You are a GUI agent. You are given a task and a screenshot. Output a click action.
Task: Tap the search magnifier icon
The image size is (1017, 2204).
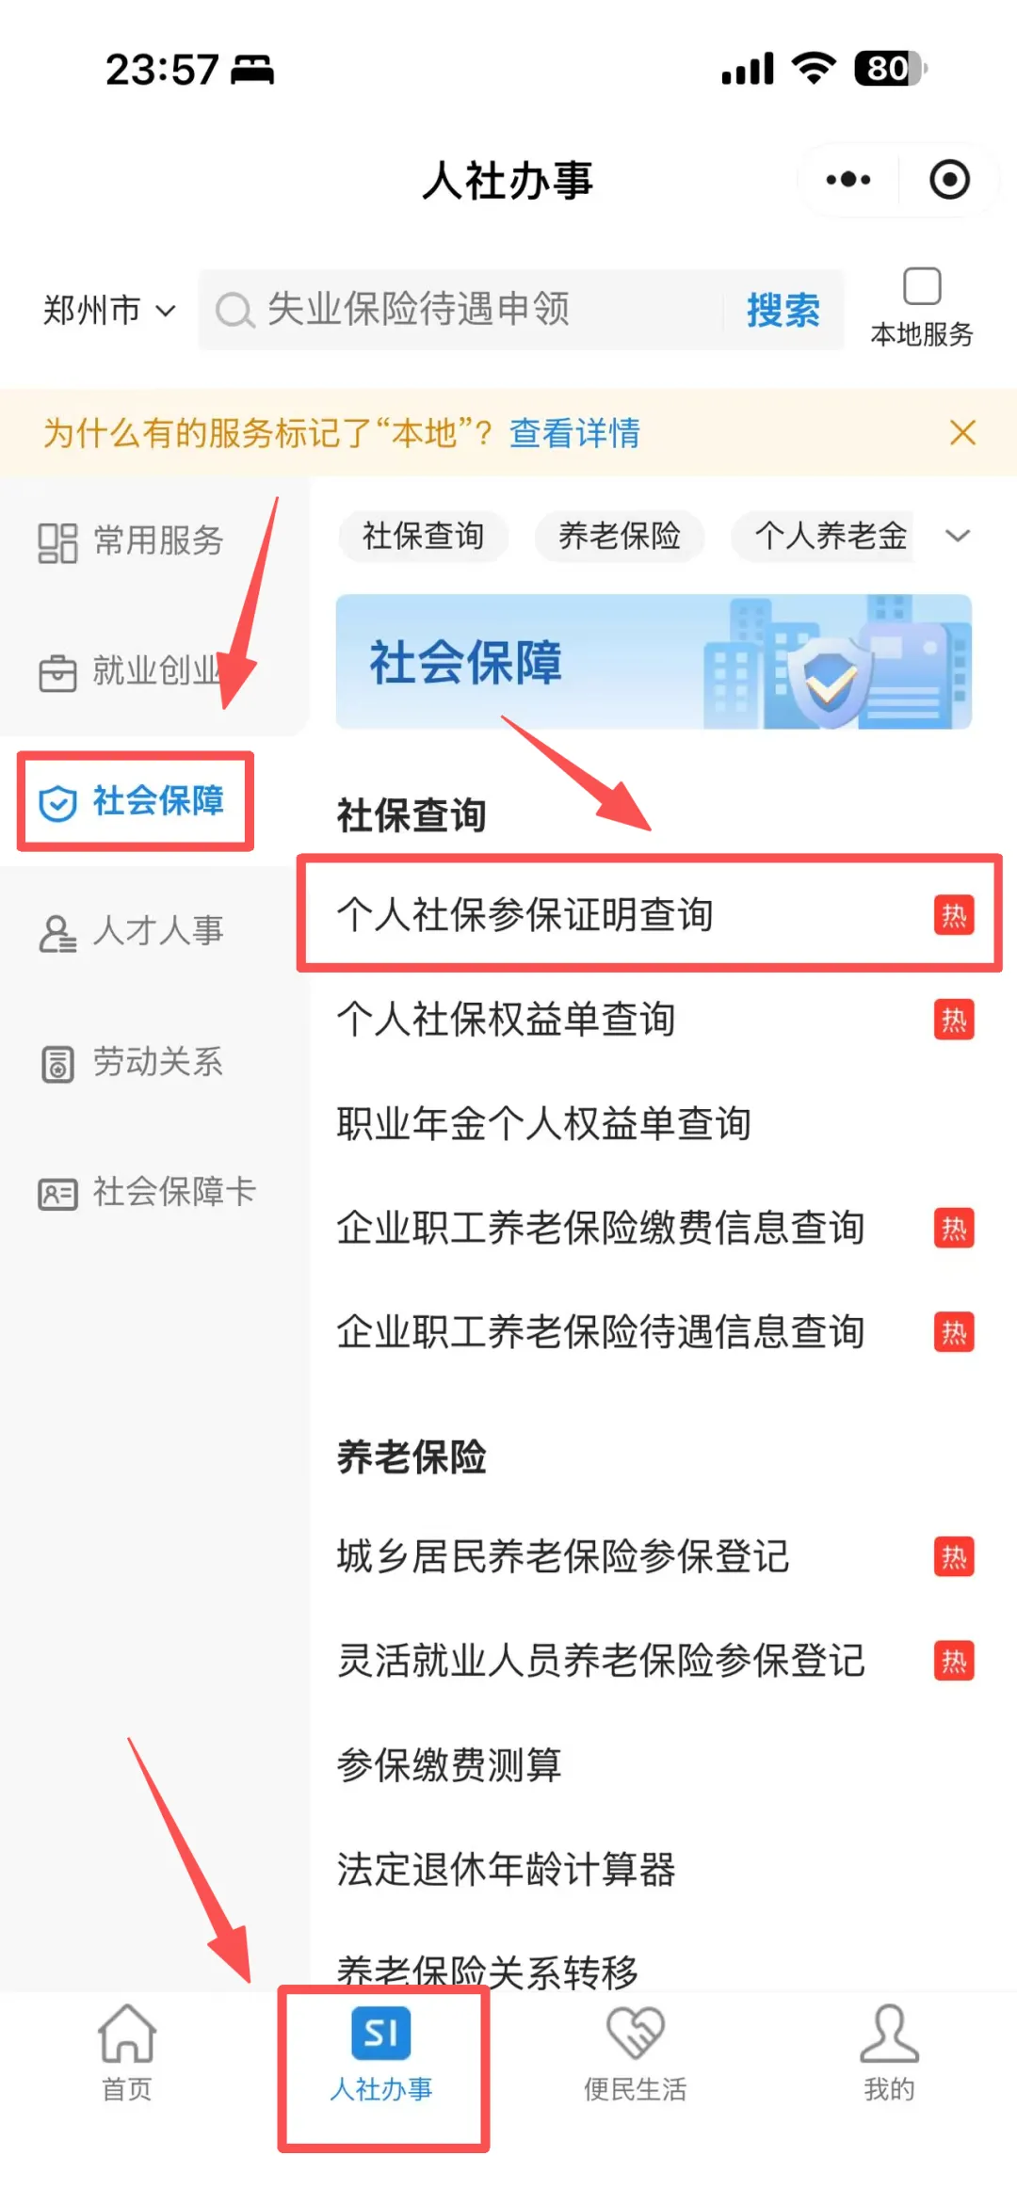pyautogui.click(x=234, y=310)
